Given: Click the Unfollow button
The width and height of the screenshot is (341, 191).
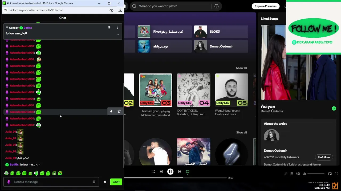Looking at the screenshot, I should coord(324,157).
